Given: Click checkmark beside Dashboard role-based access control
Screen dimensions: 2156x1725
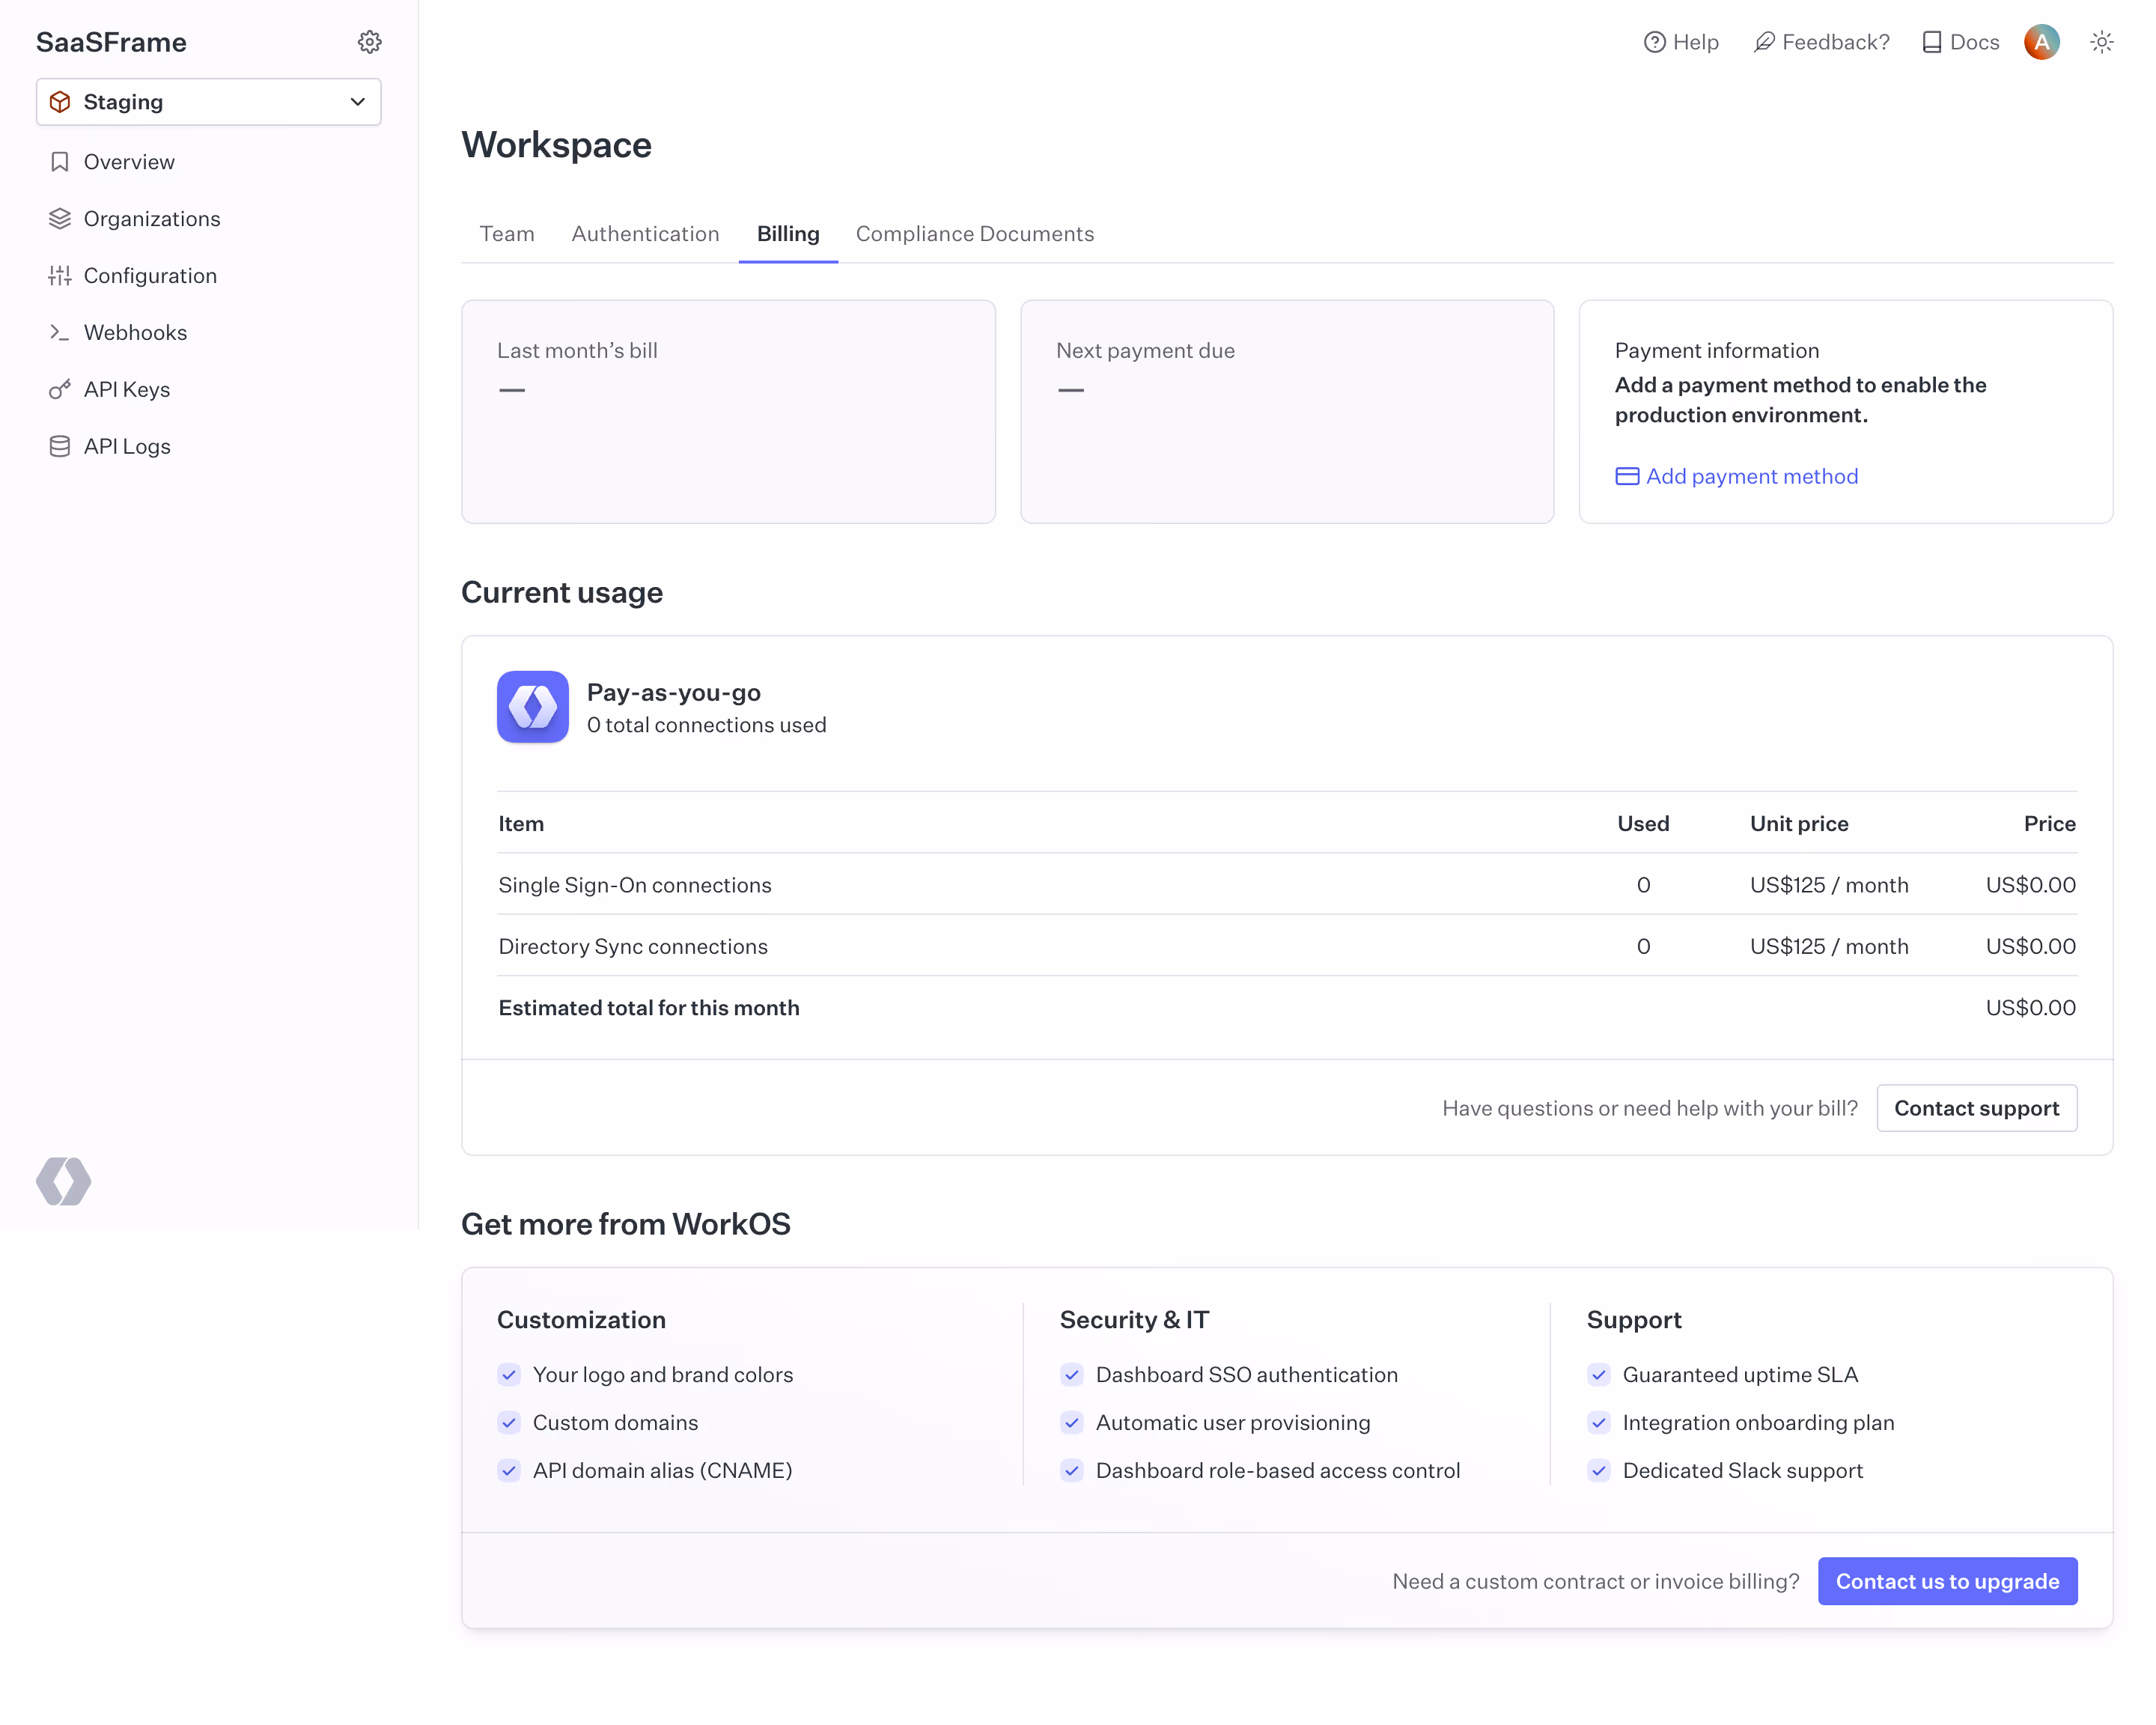Looking at the screenshot, I should click(1072, 1471).
